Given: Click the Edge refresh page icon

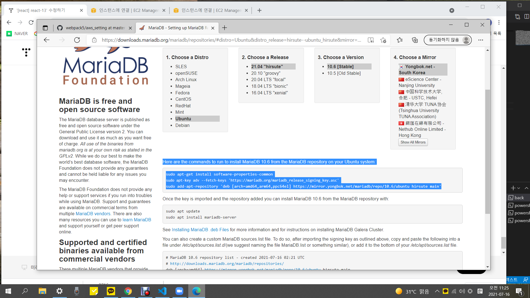Looking at the screenshot, I should pos(77,40).
